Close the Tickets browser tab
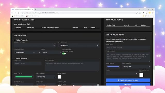This screenshot has height=93, width=165. click(x=32, y=10)
